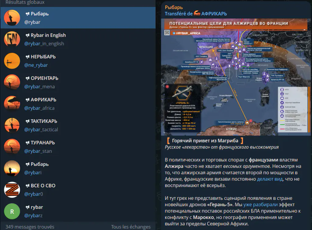The width and height of the screenshot is (312, 230).
Task: Click the 'Горячий привет из Магриба' headline
Action: click(x=205, y=141)
